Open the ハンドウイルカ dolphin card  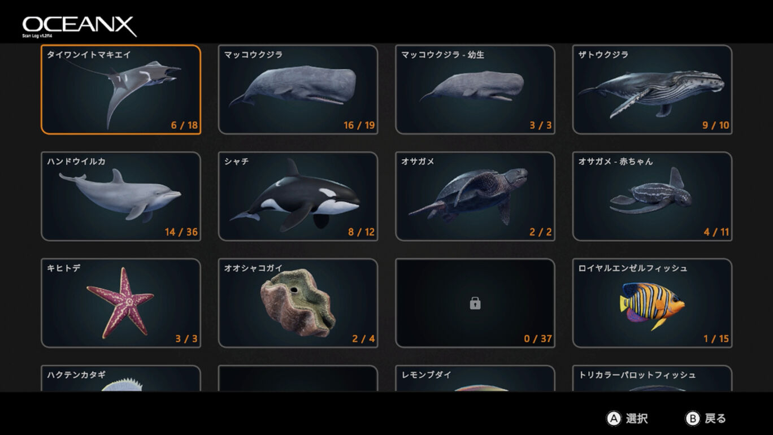[121, 196]
